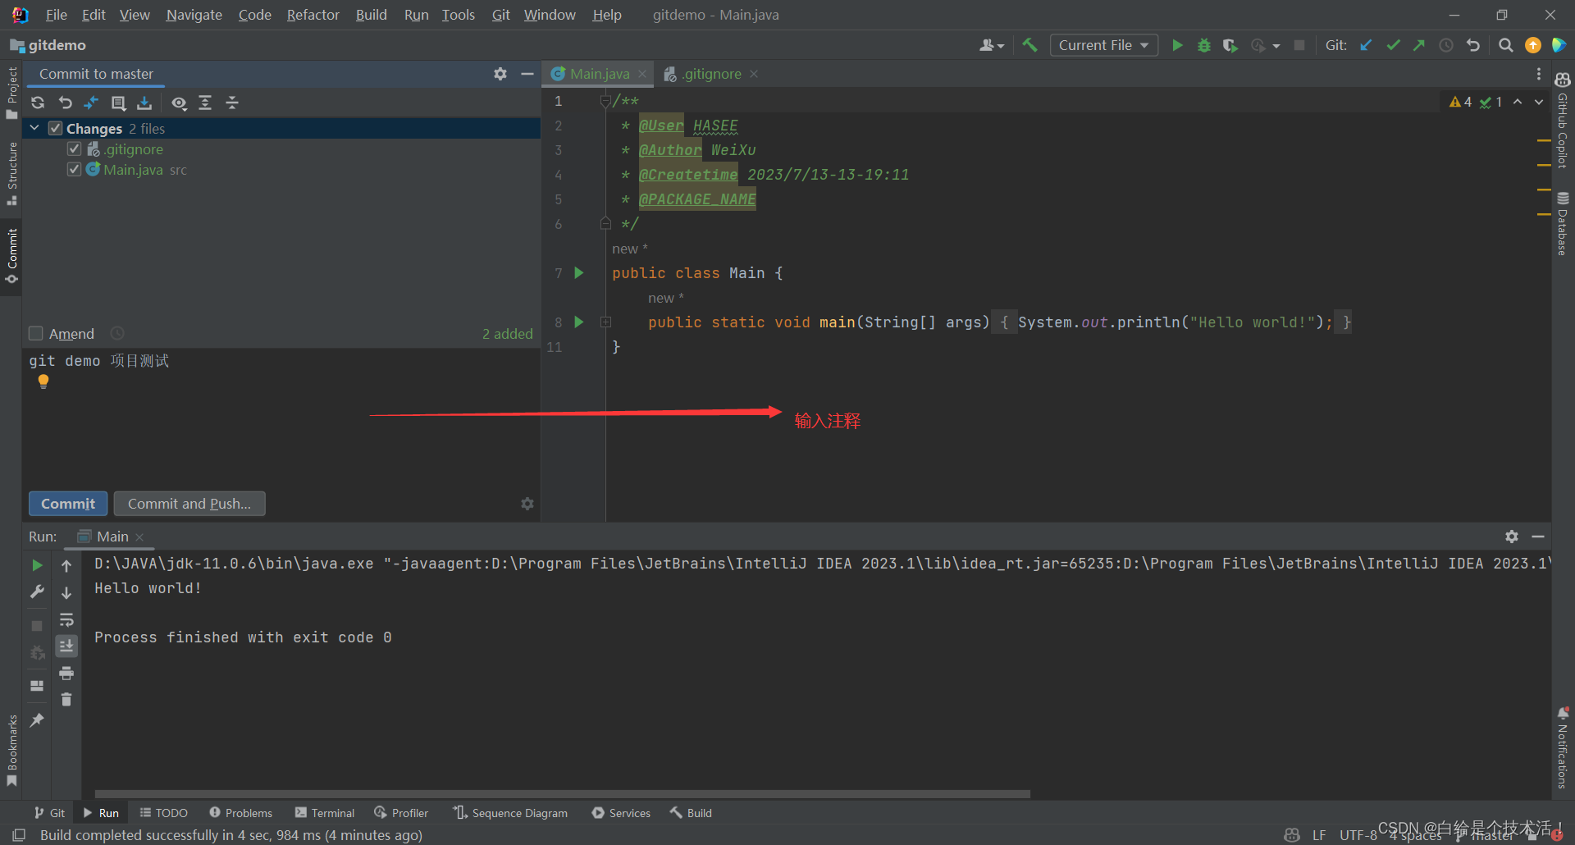Open the Notifications side panel
Image resolution: width=1575 pixels, height=845 pixels.
[x=1563, y=748]
